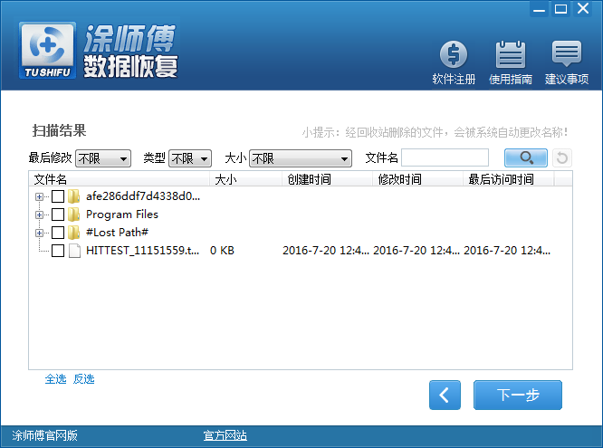Image resolution: width=603 pixels, height=448 pixels.
Task: Open the 最后修改 dropdown
Action: click(103, 158)
